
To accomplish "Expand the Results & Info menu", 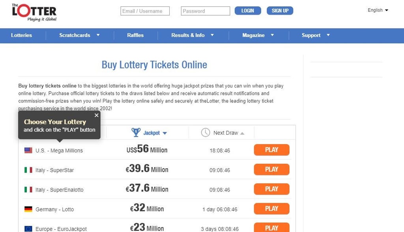I will click(x=192, y=35).
